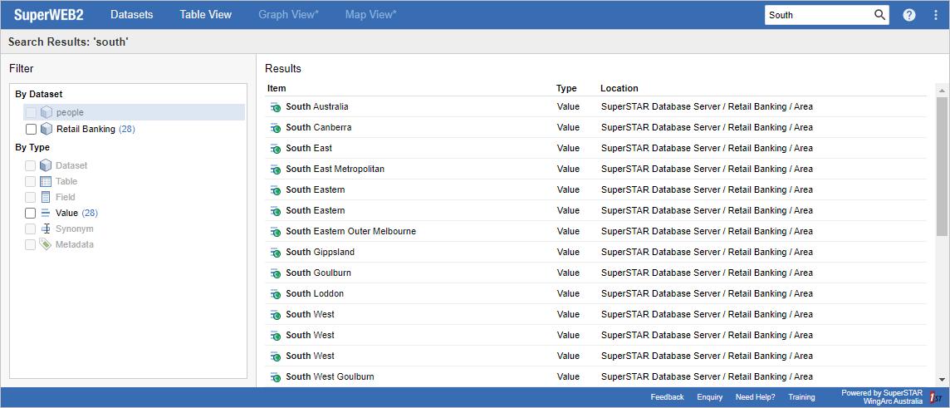Click the SuperSTAR logo icon in footer
The height and width of the screenshot is (408, 950).
click(933, 397)
